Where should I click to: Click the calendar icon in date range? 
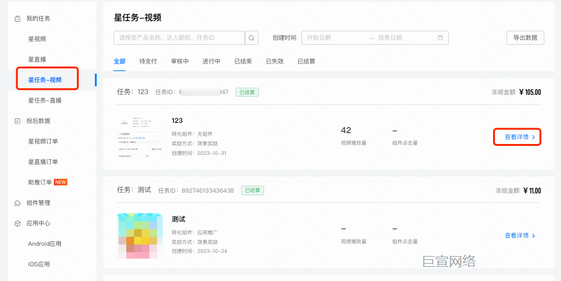[x=440, y=38]
